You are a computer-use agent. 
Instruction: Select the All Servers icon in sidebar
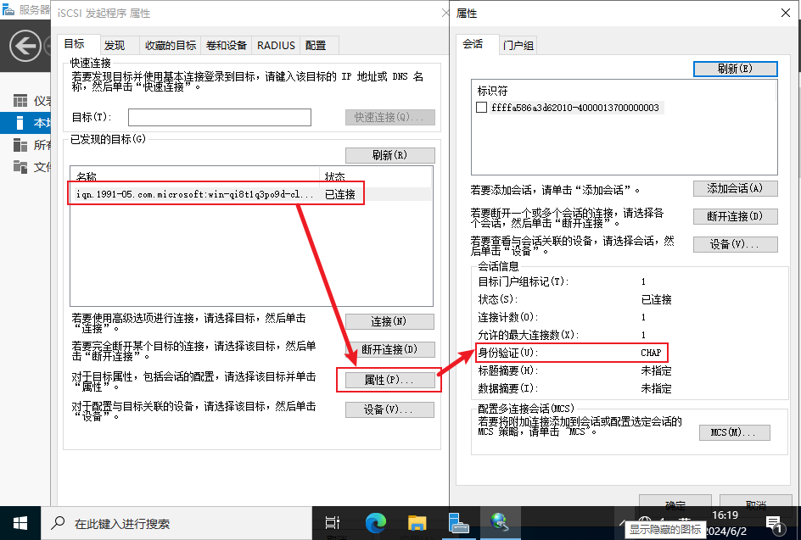click(20, 145)
